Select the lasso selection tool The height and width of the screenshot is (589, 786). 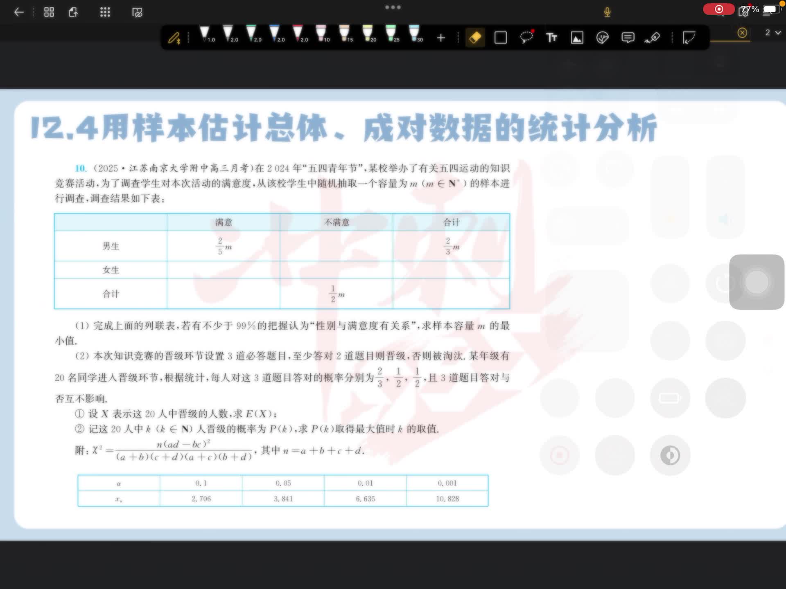[x=526, y=38]
